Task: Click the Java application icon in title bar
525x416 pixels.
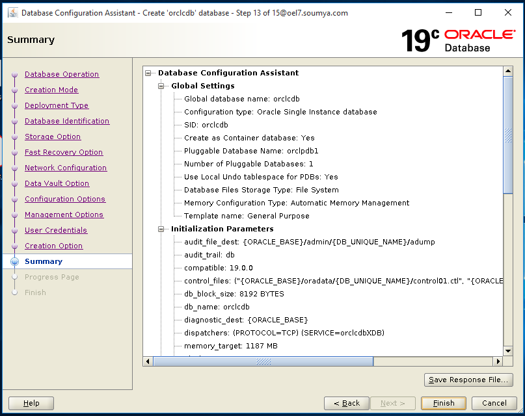Action: click(13, 13)
